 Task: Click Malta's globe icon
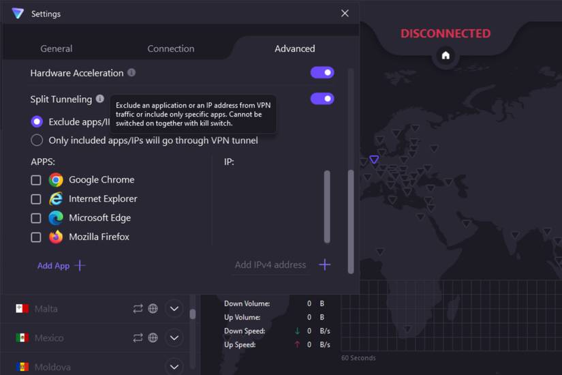[x=153, y=309]
